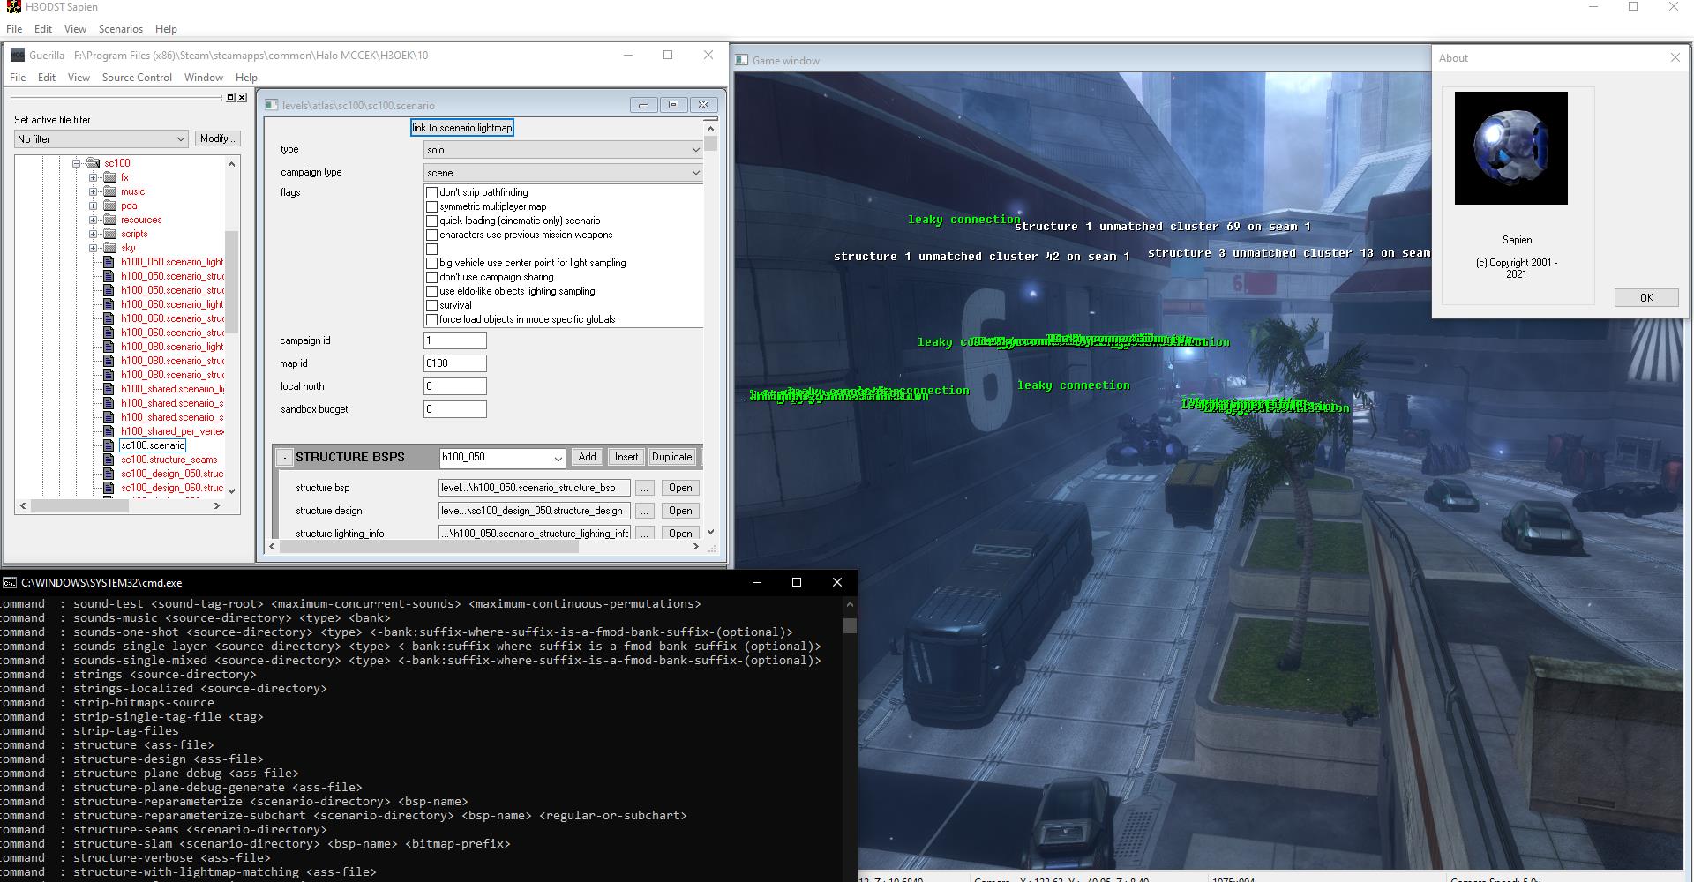Click the H3ODST Sapien app icon
The image size is (1694, 882).
(12, 7)
